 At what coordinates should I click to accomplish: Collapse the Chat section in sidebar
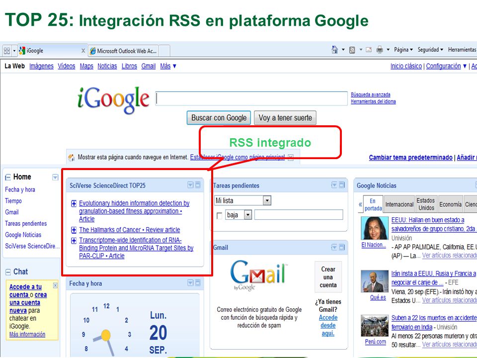[x=8, y=272]
